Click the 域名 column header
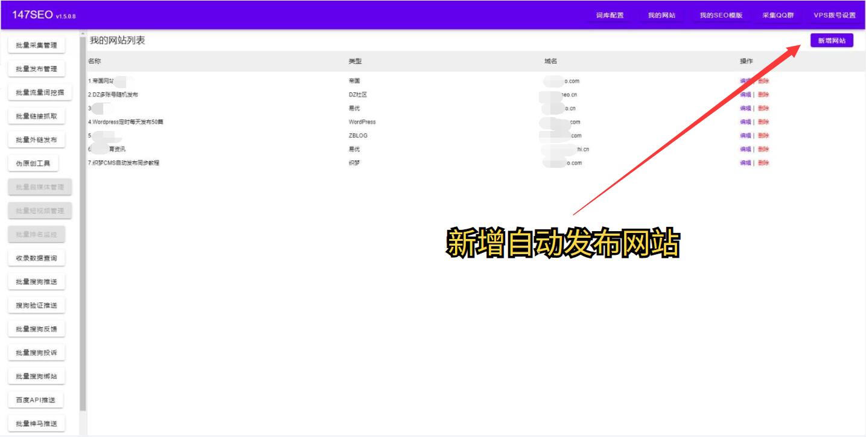This screenshot has height=437, width=866. point(550,61)
